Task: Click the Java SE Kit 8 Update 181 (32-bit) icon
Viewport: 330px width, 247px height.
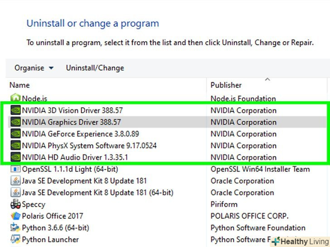Action: pyautogui.click(x=15, y=180)
